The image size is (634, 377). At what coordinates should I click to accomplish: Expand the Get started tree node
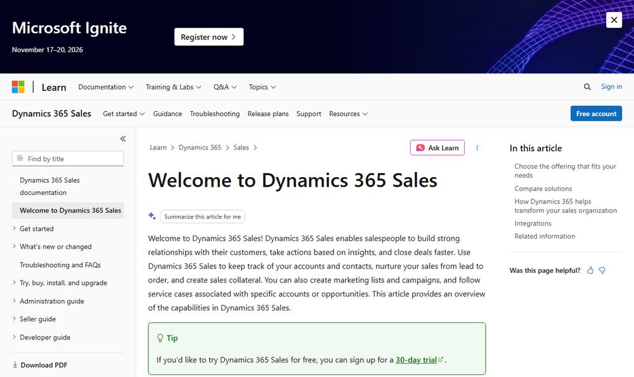coord(14,228)
